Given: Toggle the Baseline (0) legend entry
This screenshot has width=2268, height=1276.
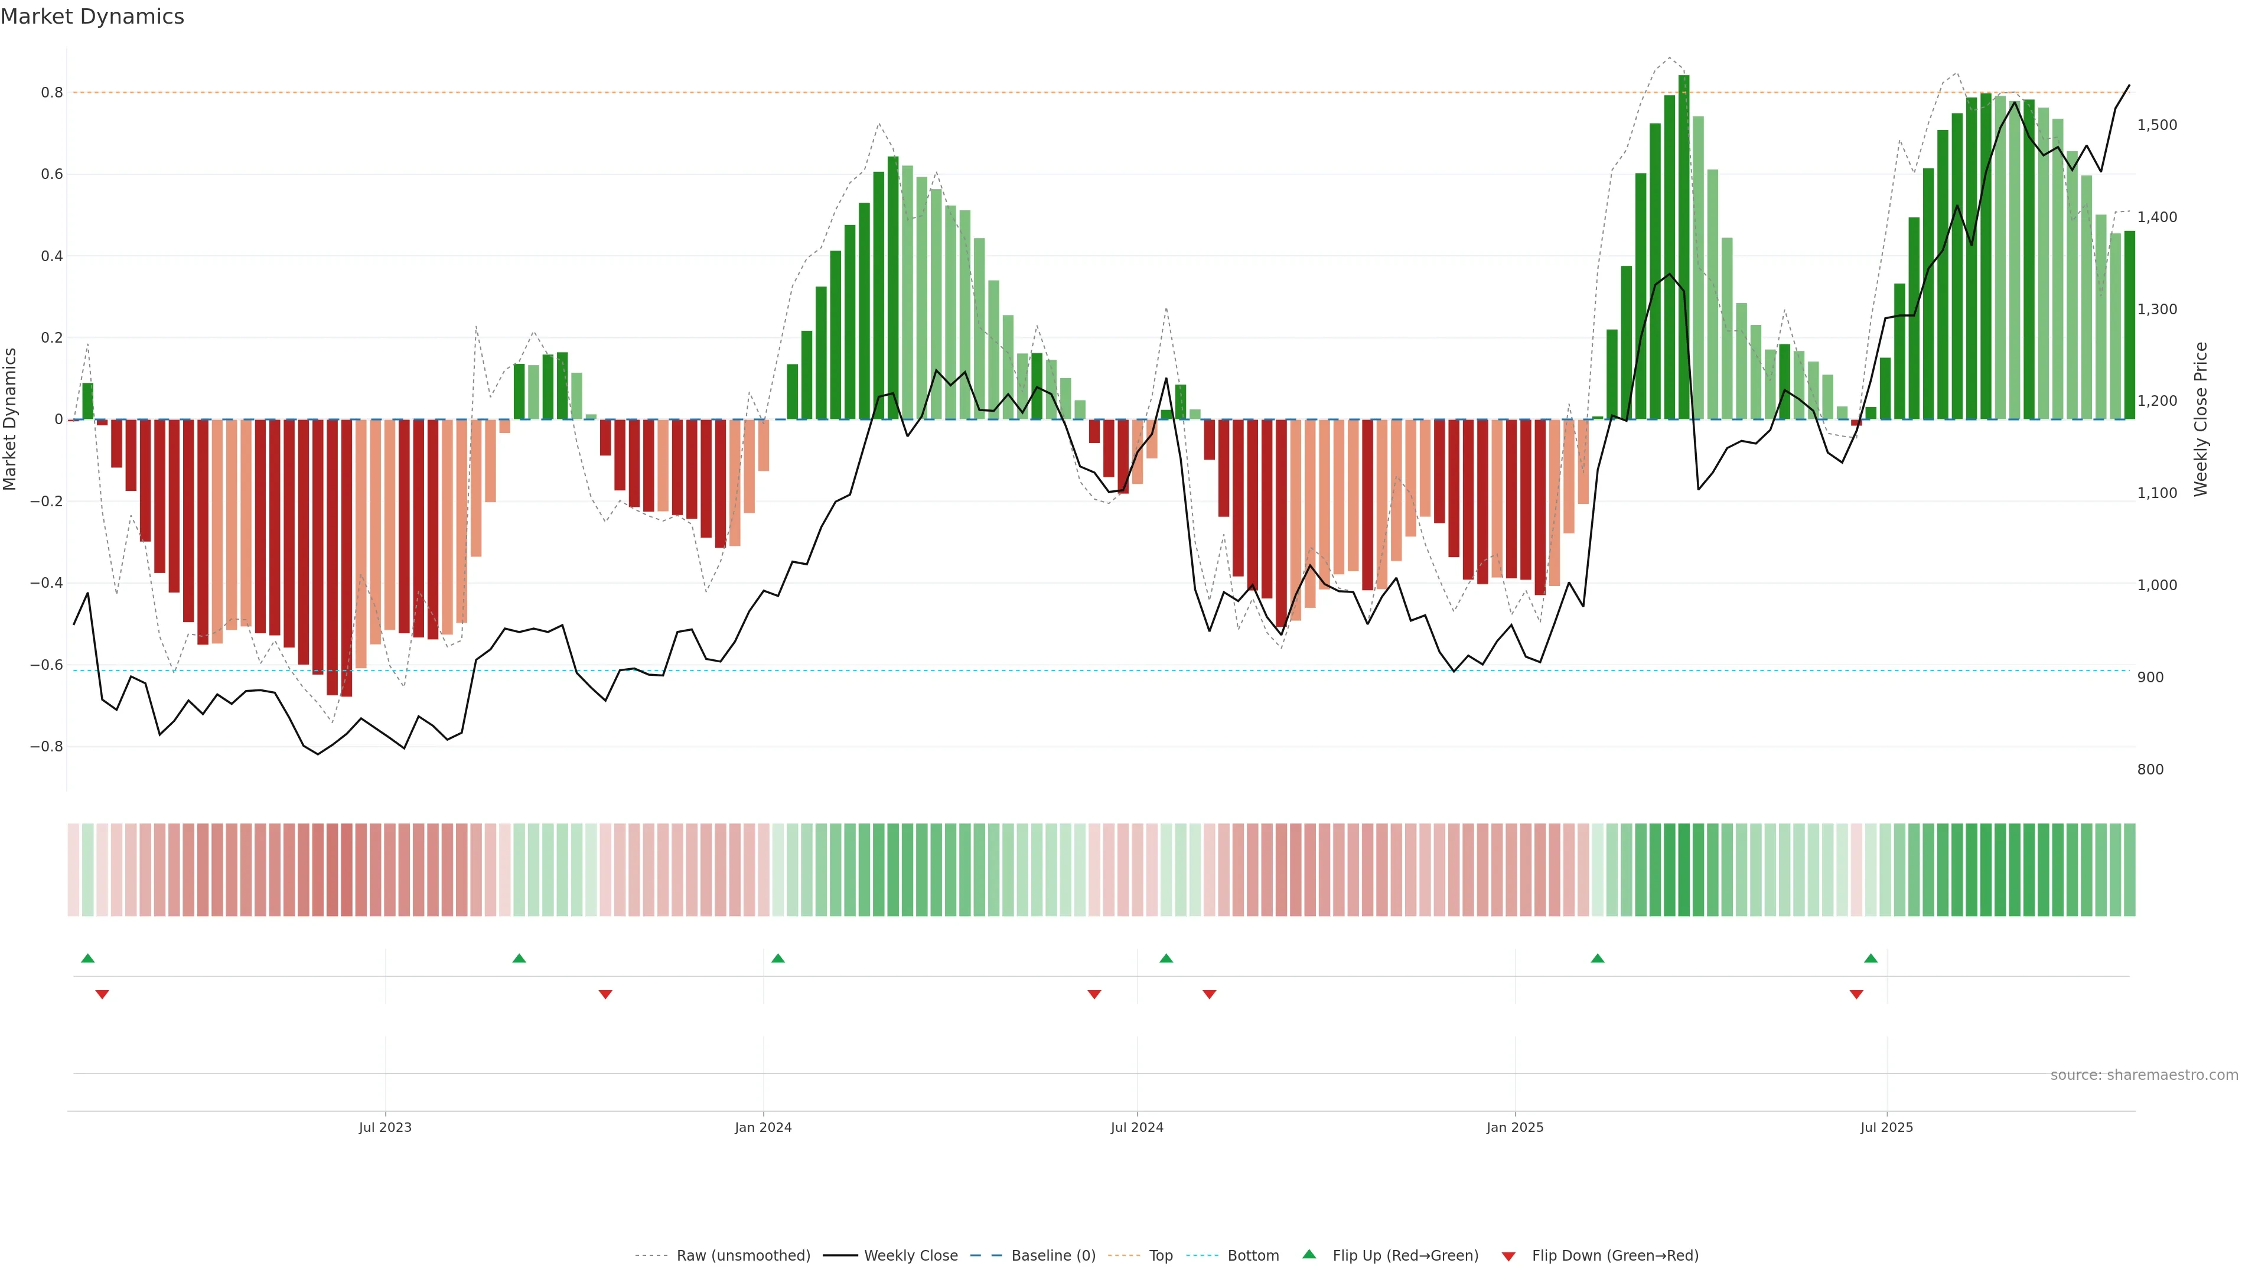Looking at the screenshot, I should (x=1053, y=1256).
